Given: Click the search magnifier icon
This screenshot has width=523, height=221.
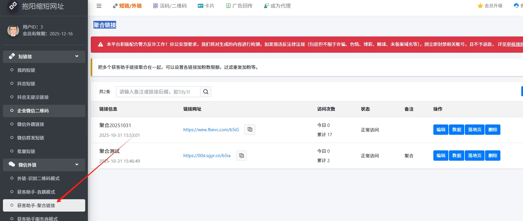Looking at the screenshot, I should point(206,92).
